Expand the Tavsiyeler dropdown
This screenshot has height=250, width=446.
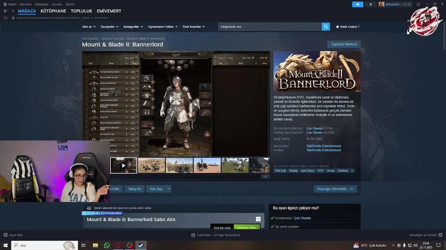click(x=109, y=27)
